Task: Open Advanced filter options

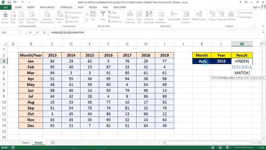Action: 115,22
